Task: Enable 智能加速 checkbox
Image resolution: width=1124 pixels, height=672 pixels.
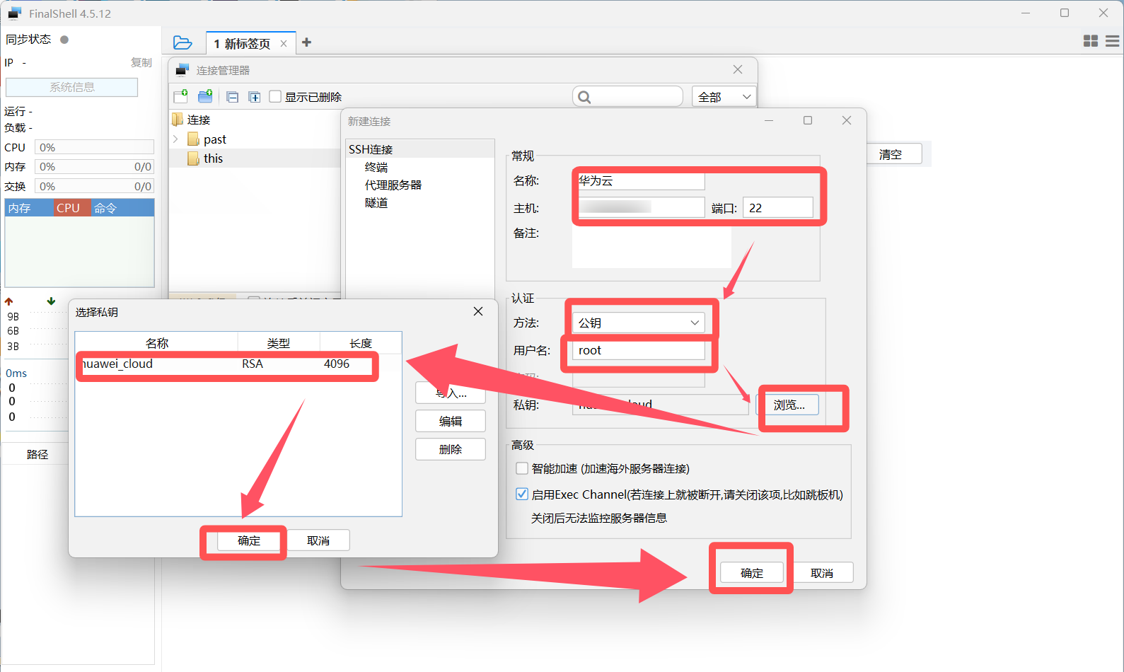Action: pos(522,468)
